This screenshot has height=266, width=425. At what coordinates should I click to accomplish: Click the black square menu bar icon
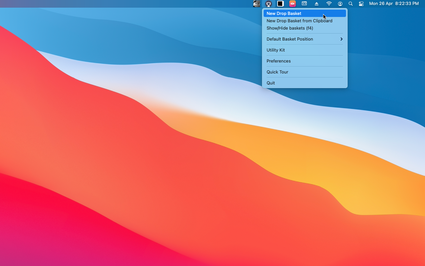[281, 4]
